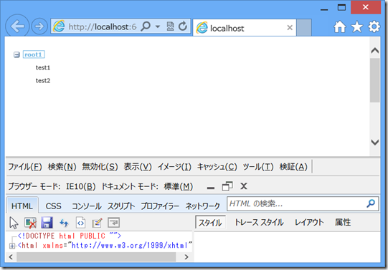Toggle compatibility view icon in address bar

click(170, 26)
